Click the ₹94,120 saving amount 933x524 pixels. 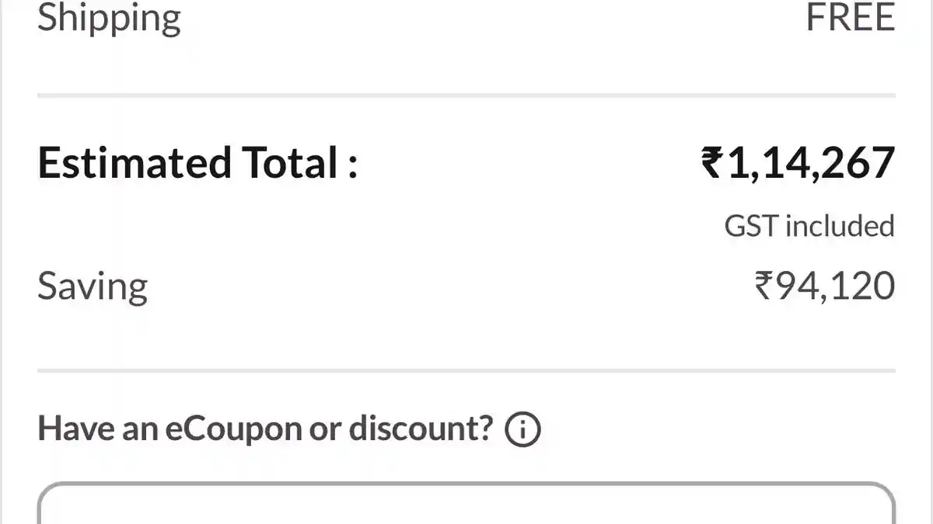pos(824,286)
